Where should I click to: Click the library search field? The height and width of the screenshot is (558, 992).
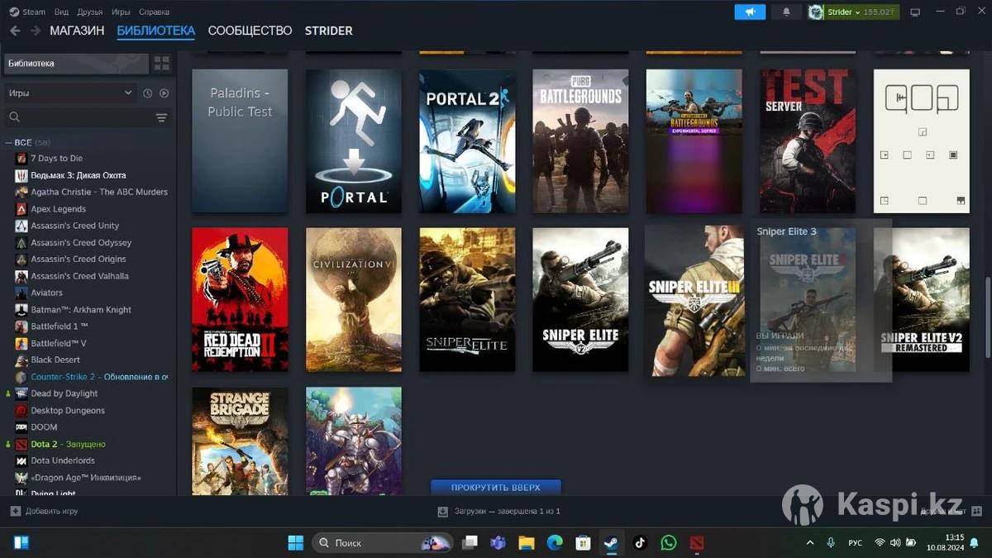coord(83,117)
